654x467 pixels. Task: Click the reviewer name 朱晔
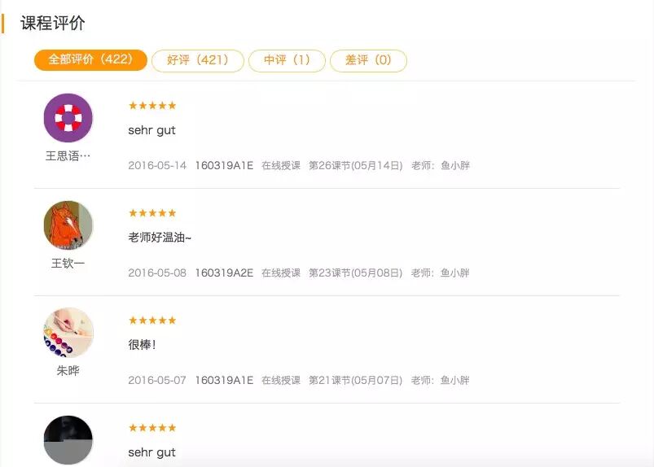68,371
